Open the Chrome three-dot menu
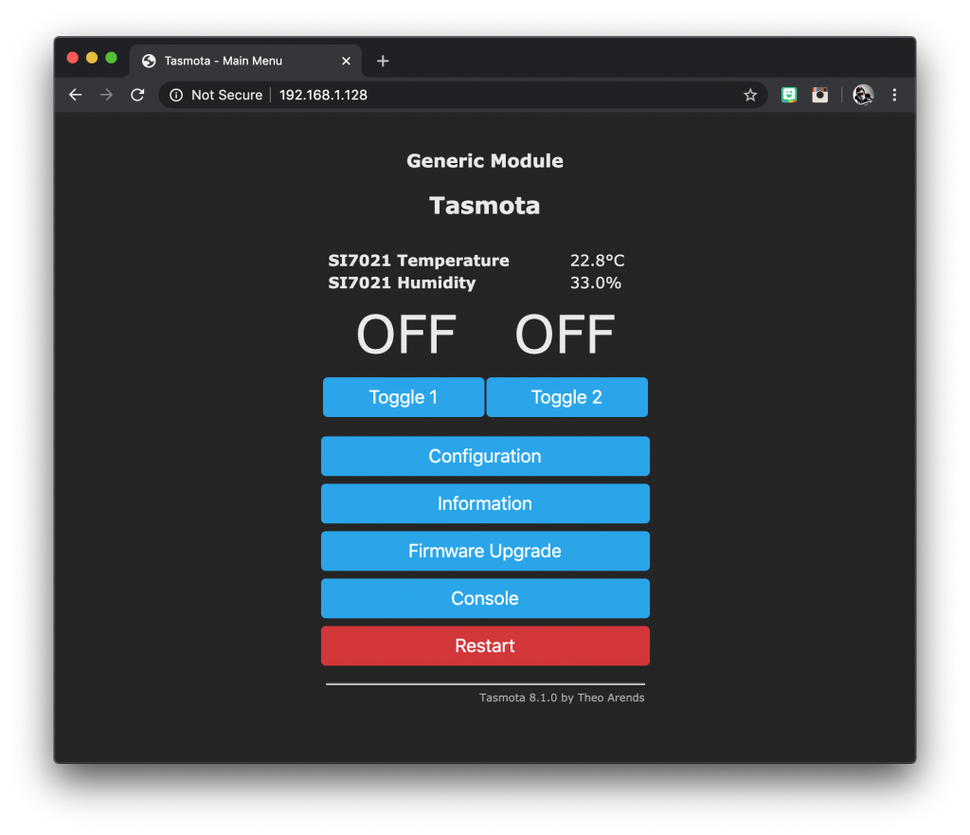This screenshot has height=835, width=970. (x=894, y=95)
